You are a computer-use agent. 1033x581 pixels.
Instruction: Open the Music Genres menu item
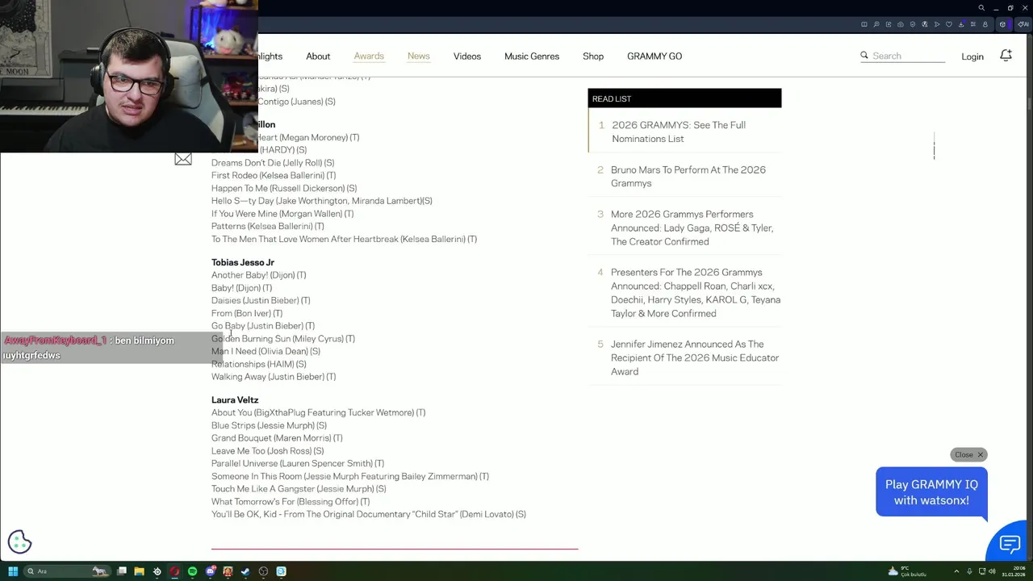pyautogui.click(x=532, y=56)
